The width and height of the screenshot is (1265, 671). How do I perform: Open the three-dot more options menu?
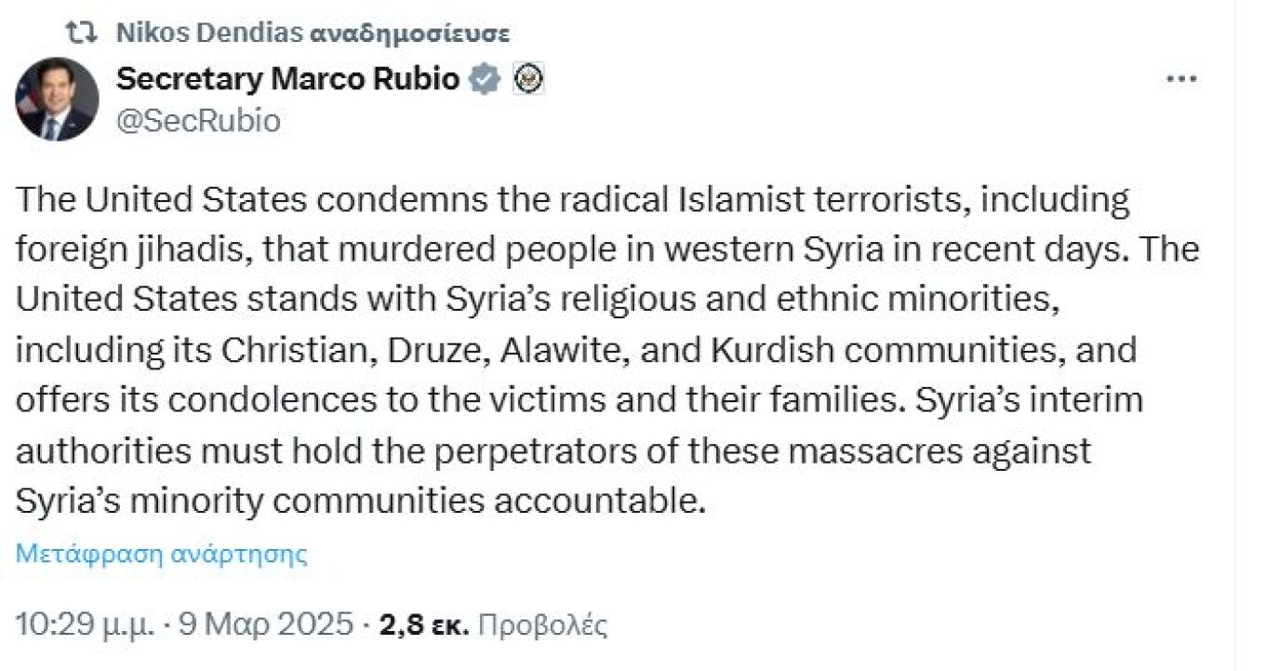coord(1181,80)
